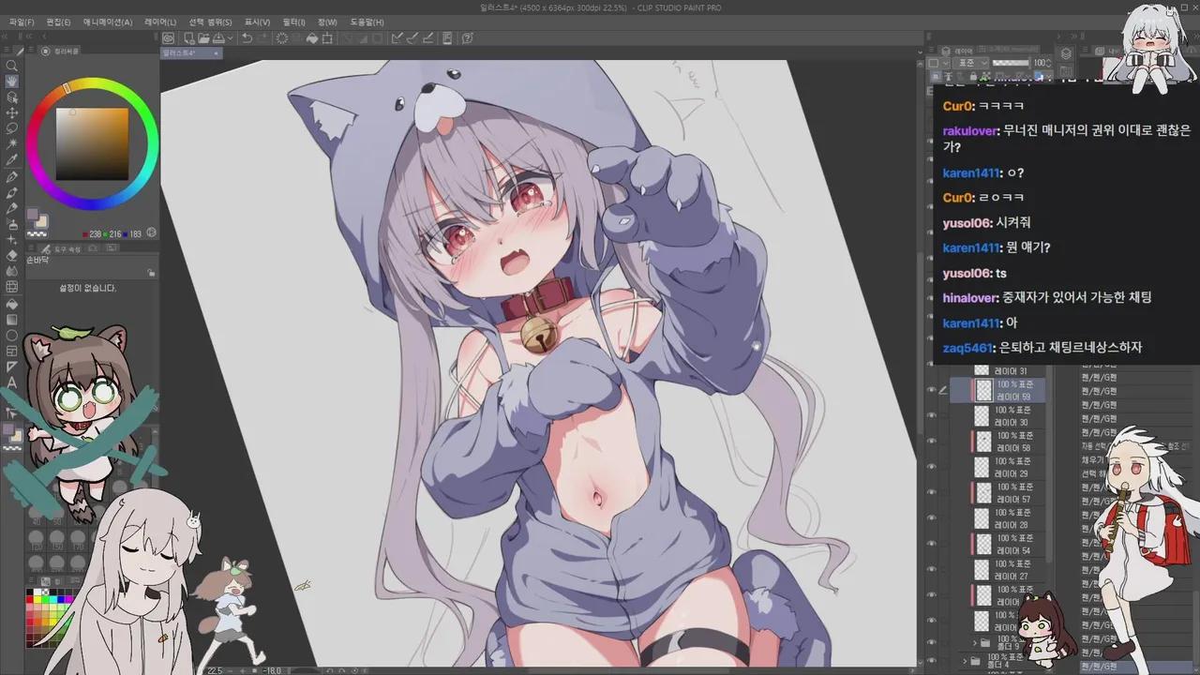
Task: Open the 필터(I) menu
Action: pos(293,22)
